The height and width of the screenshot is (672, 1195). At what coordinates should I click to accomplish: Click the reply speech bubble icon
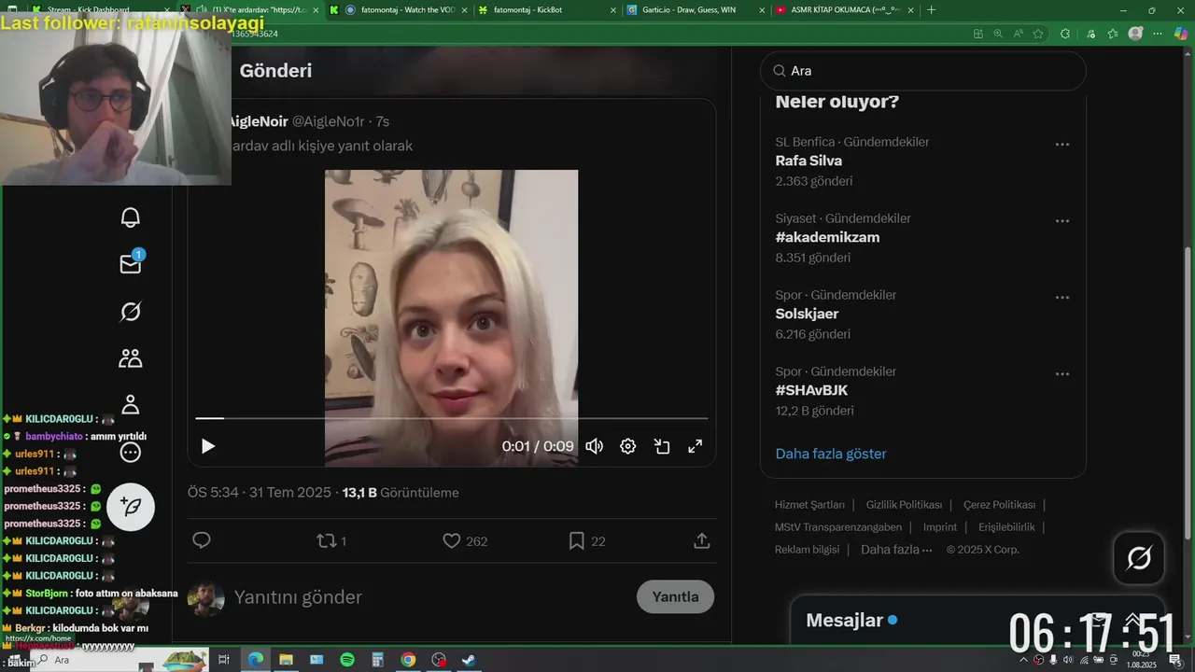pos(201,540)
